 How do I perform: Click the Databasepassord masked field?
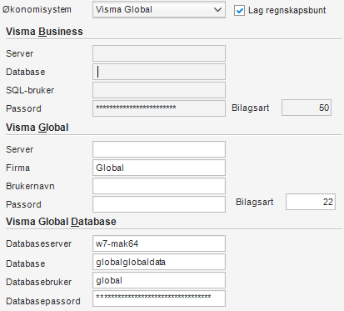pos(159,298)
